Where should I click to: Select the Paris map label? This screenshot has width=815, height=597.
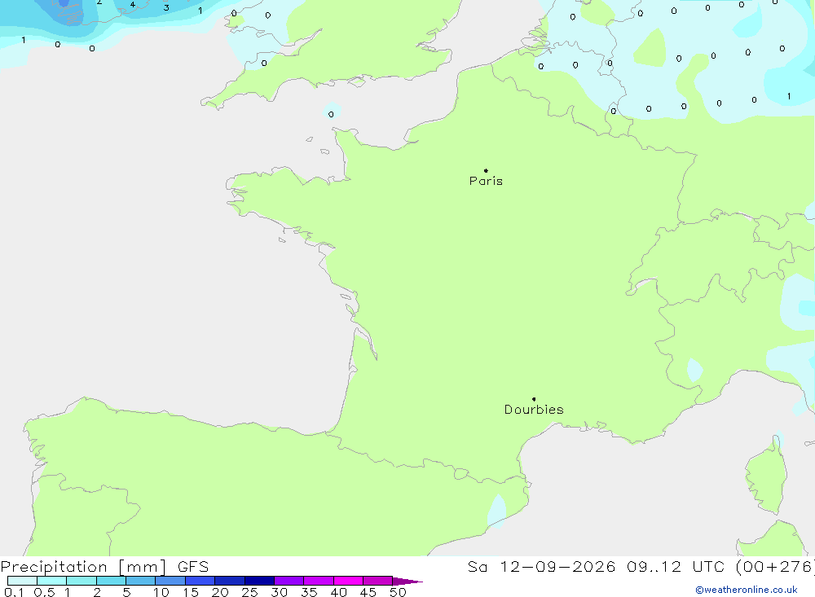coord(486,181)
